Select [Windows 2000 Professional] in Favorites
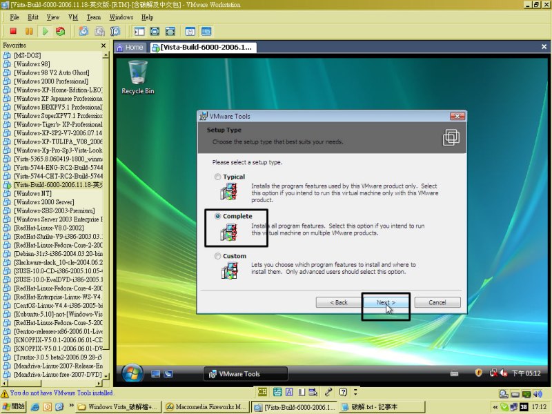552x414 pixels. coord(51,81)
